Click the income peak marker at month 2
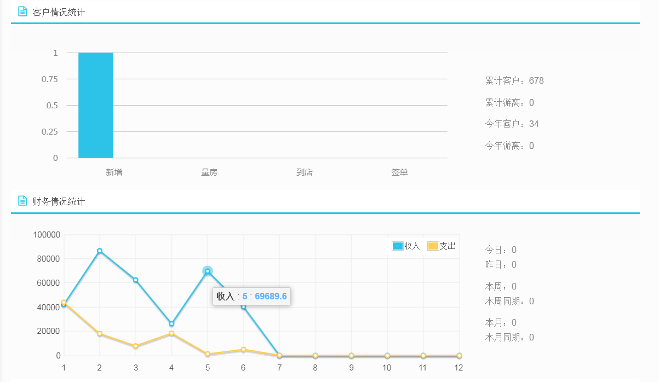 (x=99, y=251)
